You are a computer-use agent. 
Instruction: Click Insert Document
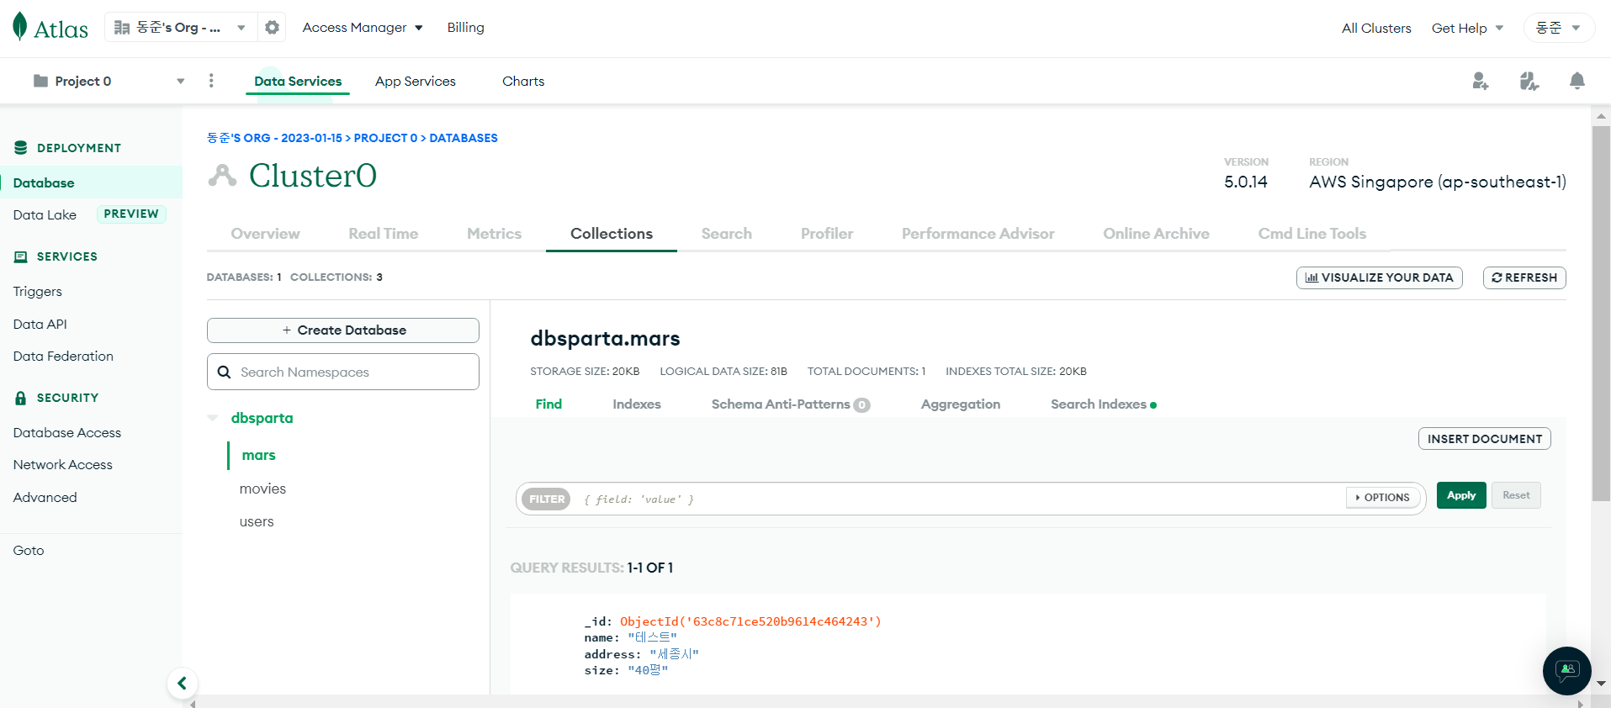coord(1485,439)
